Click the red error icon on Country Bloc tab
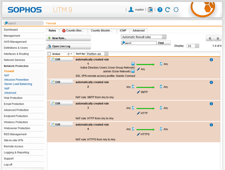 (64, 31)
